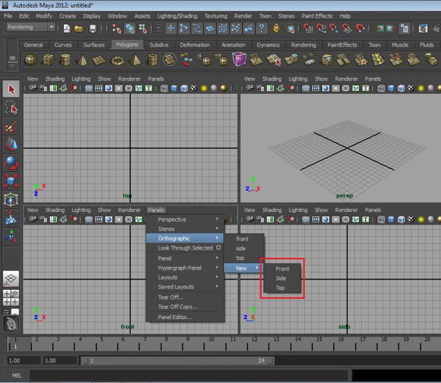Open Universal Manipulator tool

pos(11,199)
